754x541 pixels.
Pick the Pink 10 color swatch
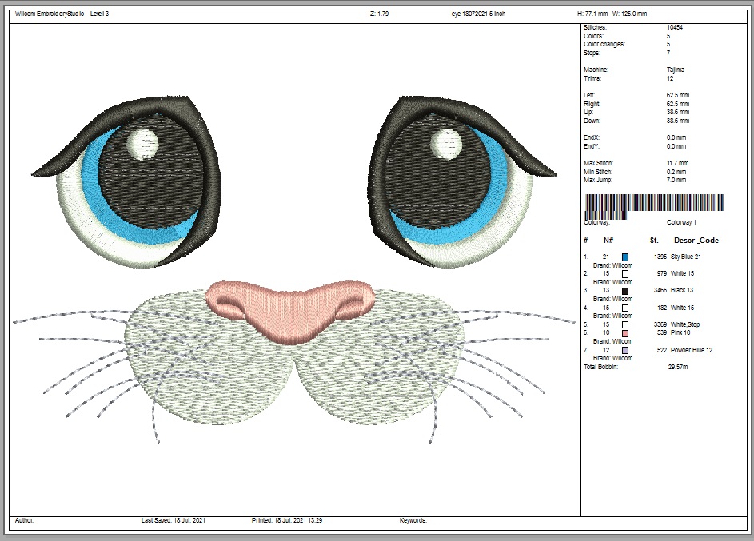click(625, 333)
